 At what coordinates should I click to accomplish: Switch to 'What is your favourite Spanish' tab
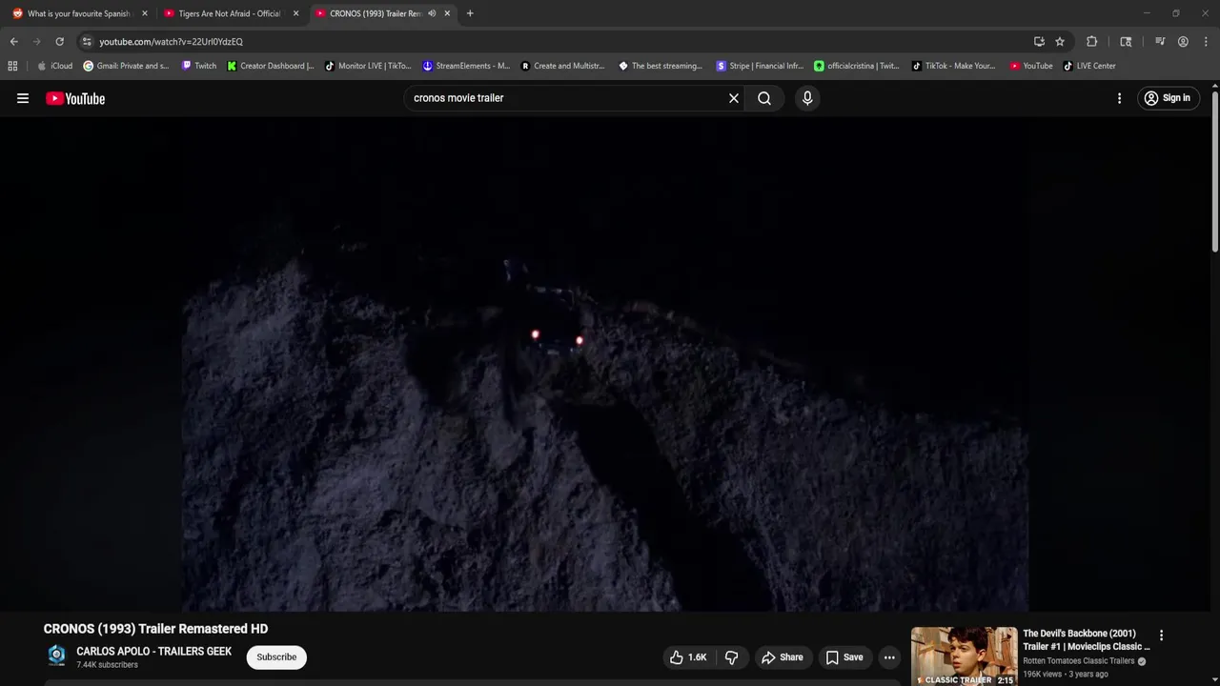click(x=78, y=13)
